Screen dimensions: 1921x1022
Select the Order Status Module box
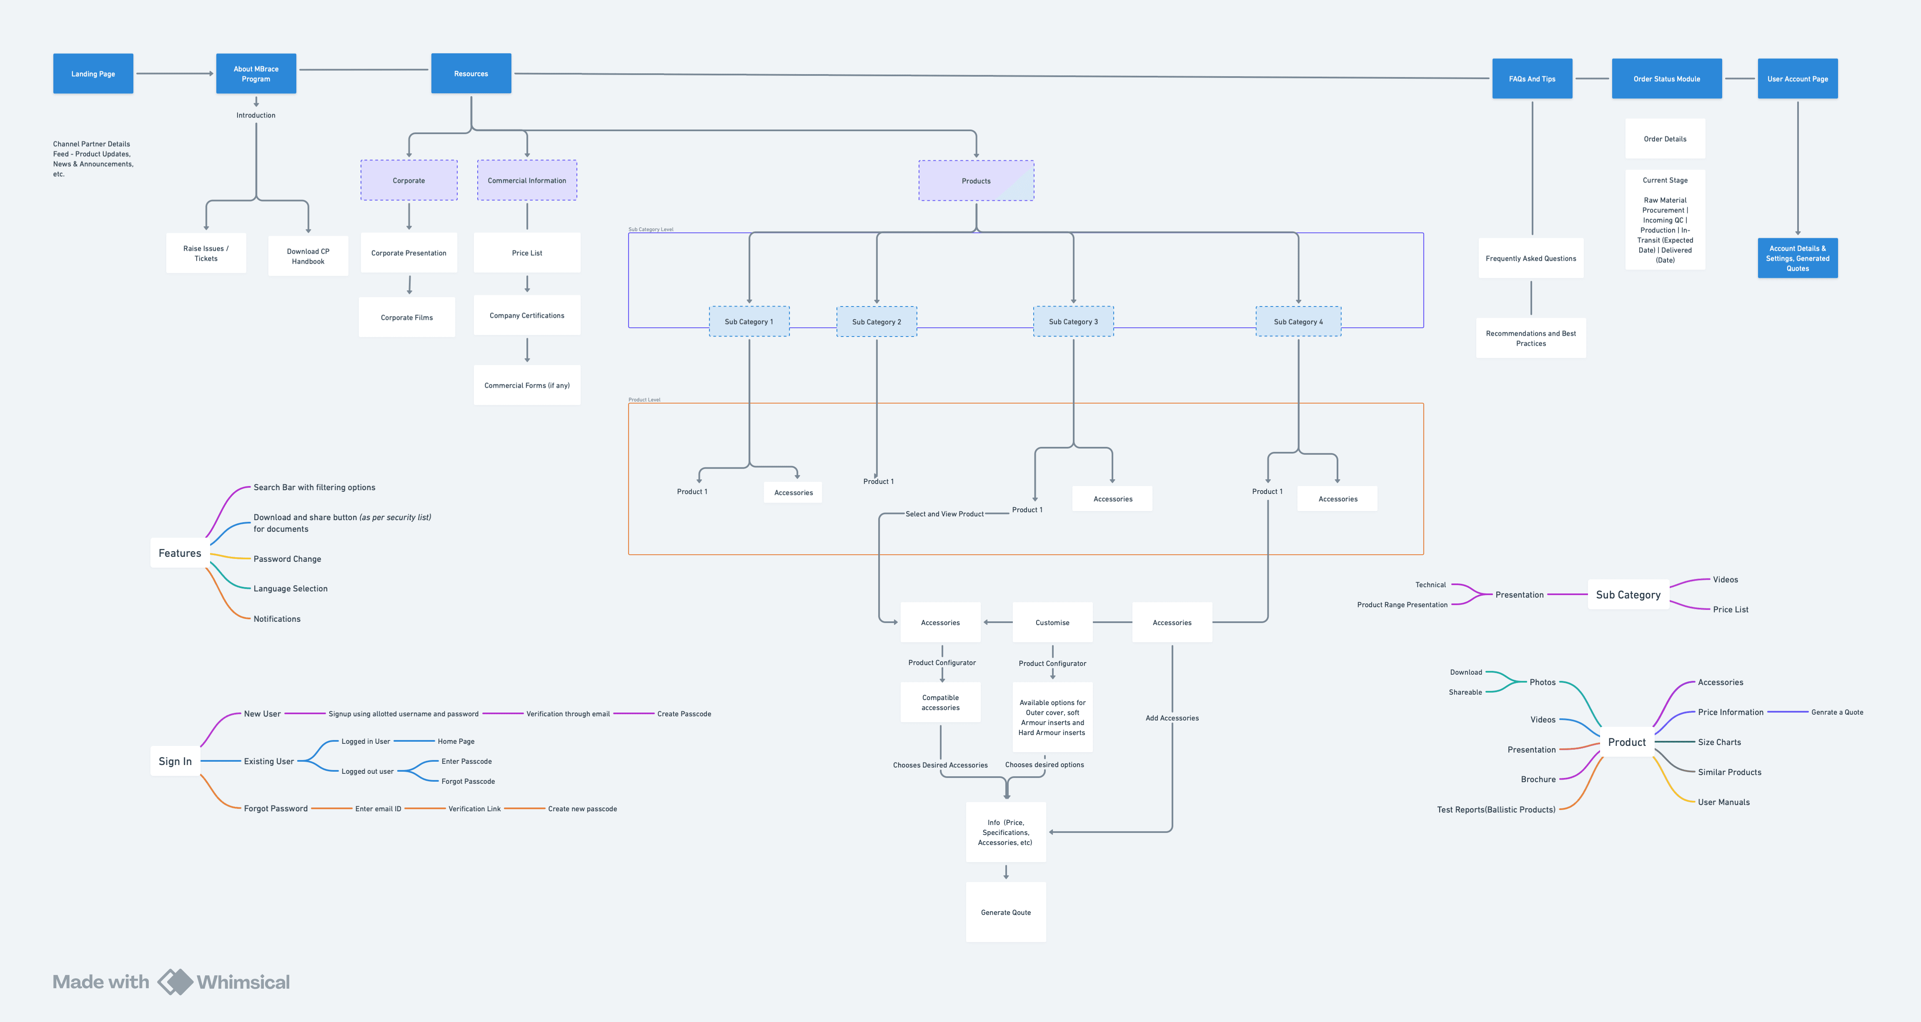click(1666, 79)
